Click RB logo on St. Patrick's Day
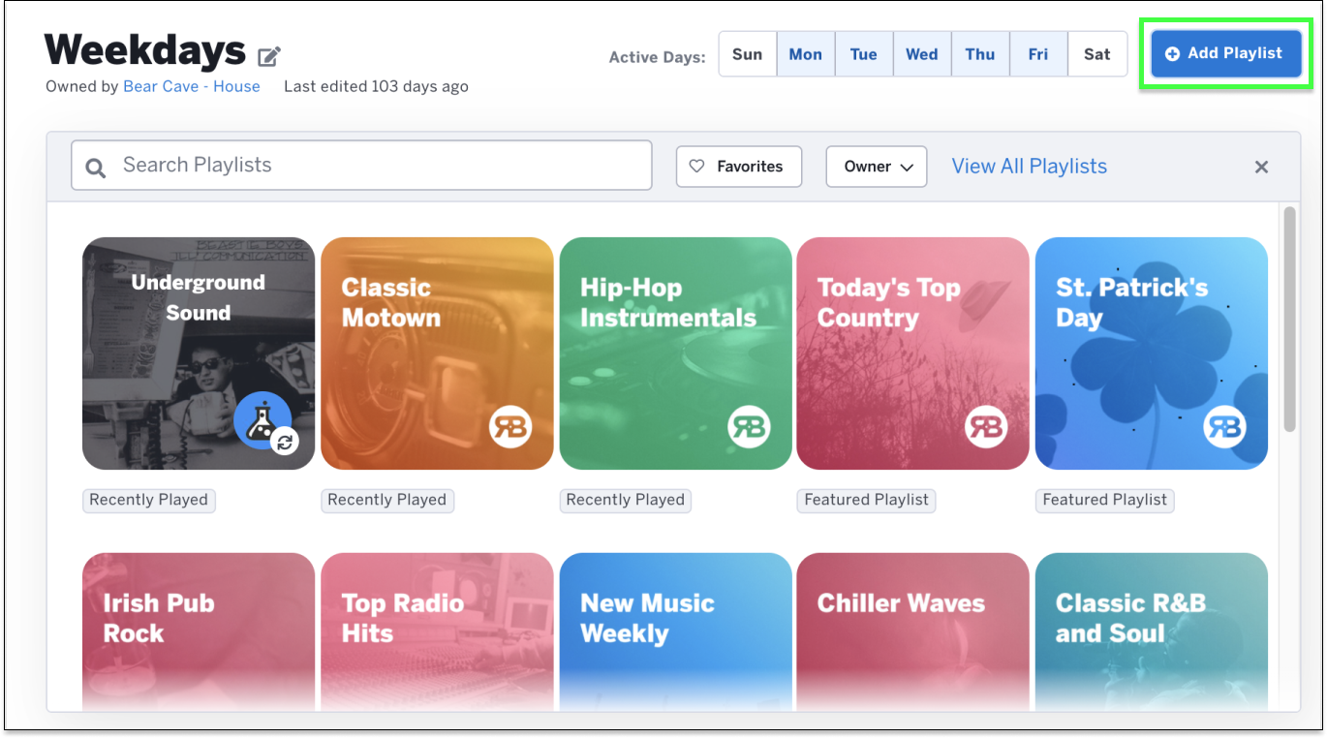This screenshot has width=1327, height=738. pyautogui.click(x=1224, y=427)
